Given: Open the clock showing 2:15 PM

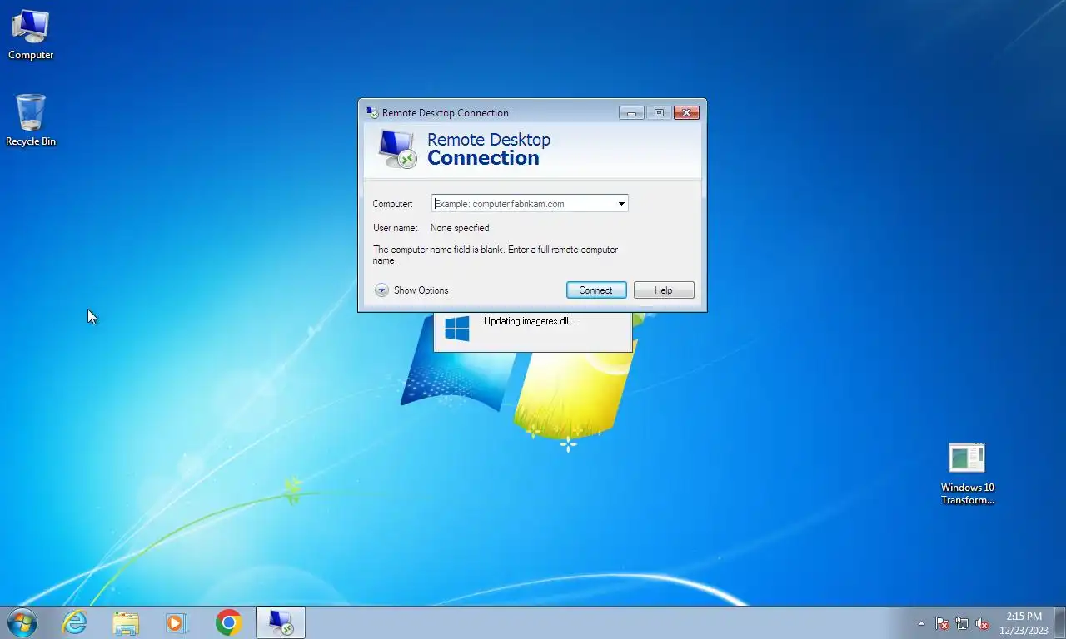Looking at the screenshot, I should pyautogui.click(x=1024, y=623).
